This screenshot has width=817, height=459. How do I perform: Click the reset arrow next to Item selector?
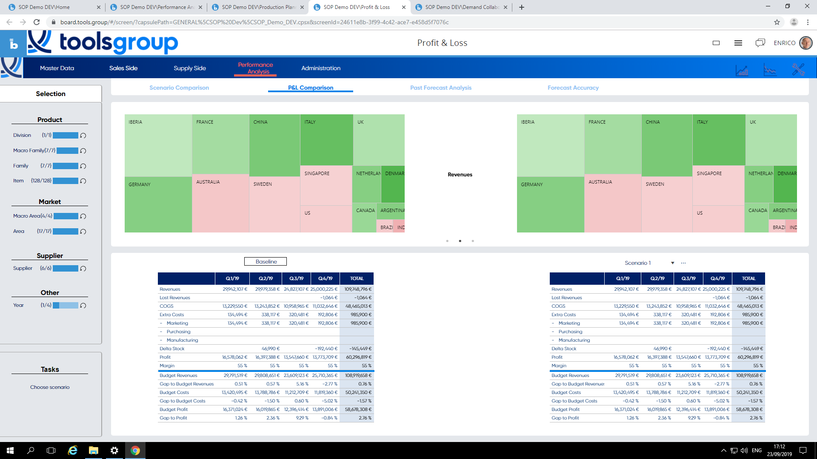[x=83, y=181]
